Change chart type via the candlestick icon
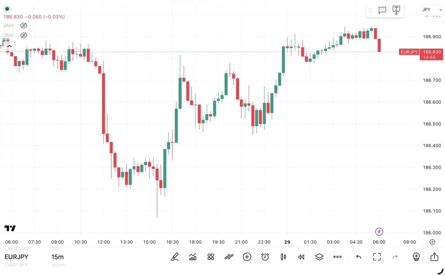The height and width of the screenshot is (276, 445). pyautogui.click(x=283, y=257)
